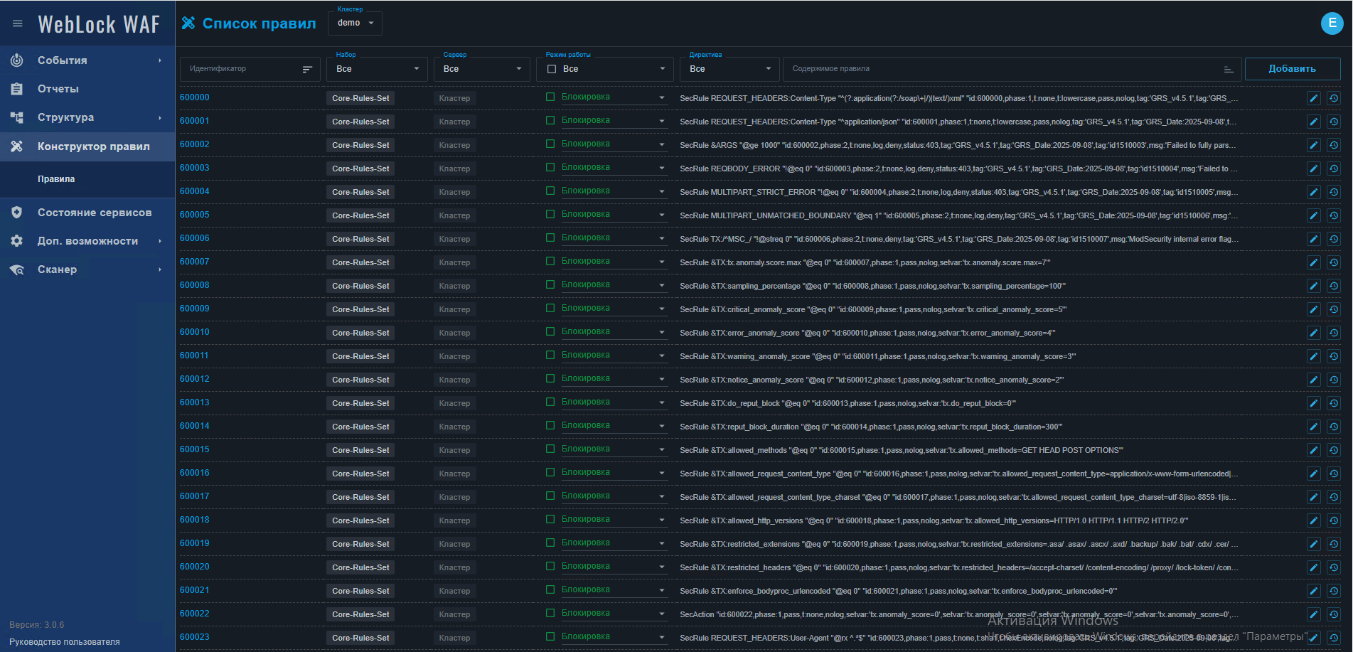Open history icon for rule 600015
Image resolution: width=1353 pixels, height=652 pixels.
(x=1334, y=450)
